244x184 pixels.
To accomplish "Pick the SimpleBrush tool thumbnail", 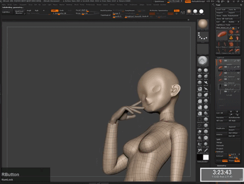I will coord(231,38).
